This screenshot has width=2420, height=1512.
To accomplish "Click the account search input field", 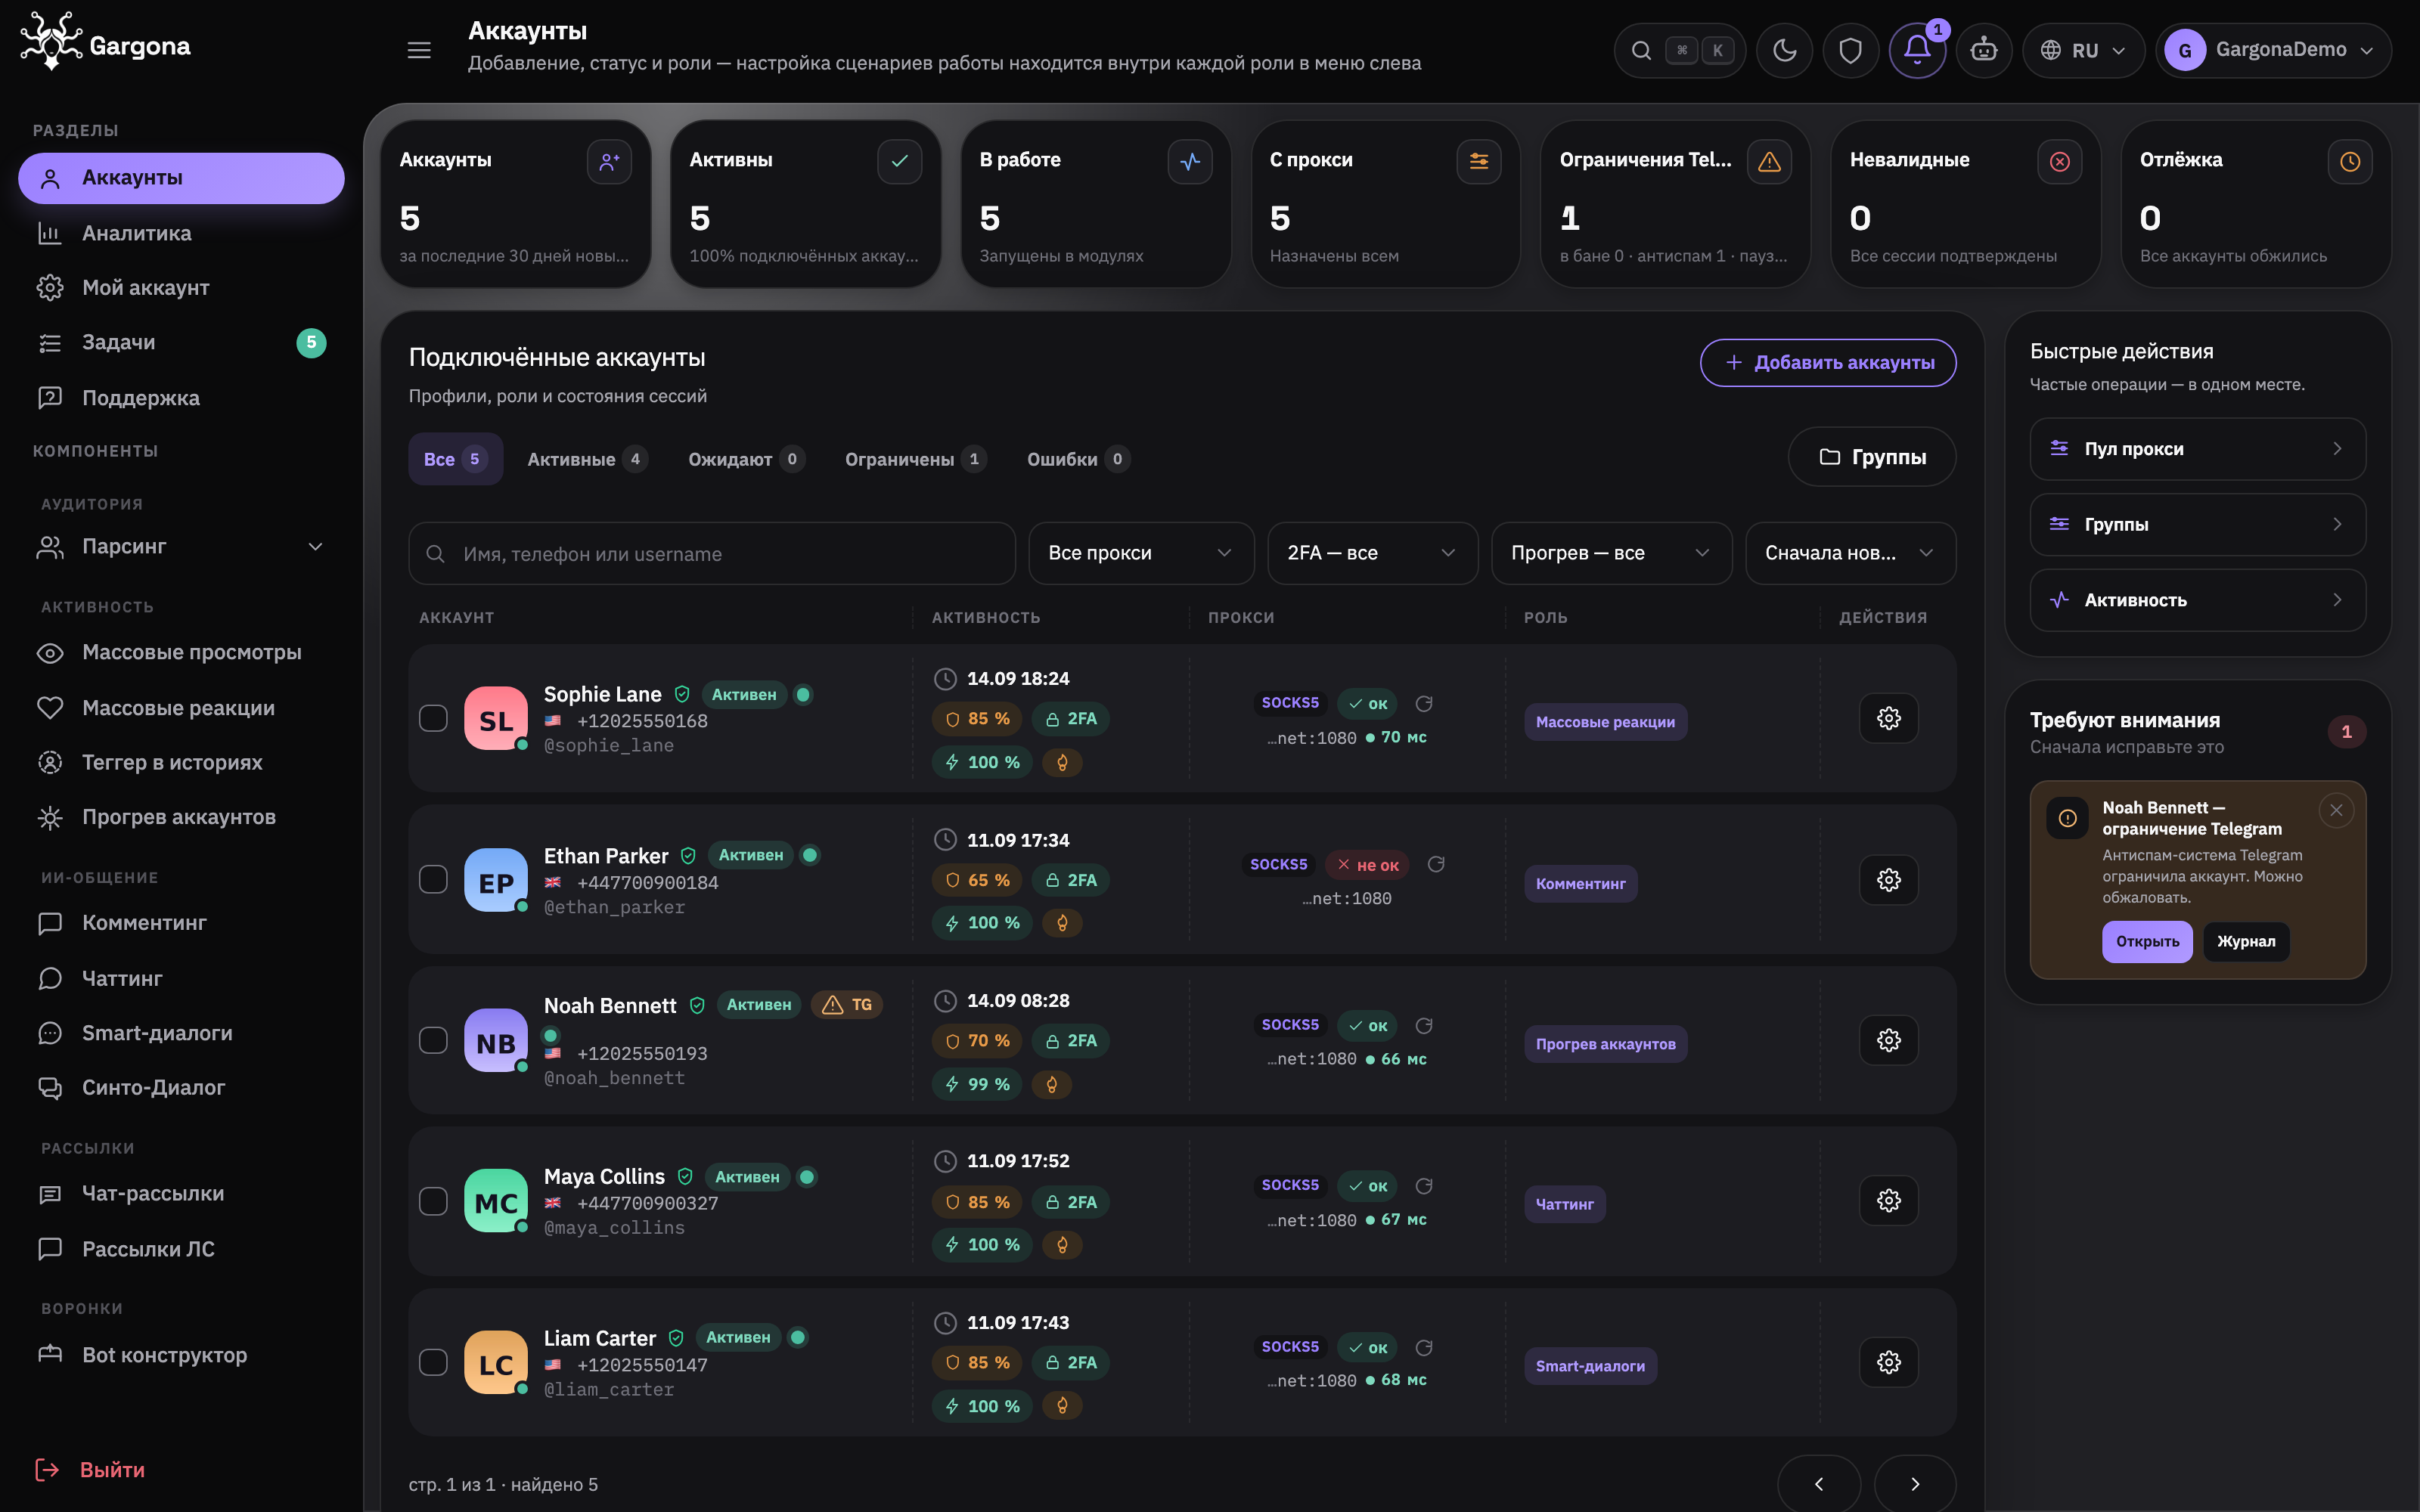I will click(711, 553).
